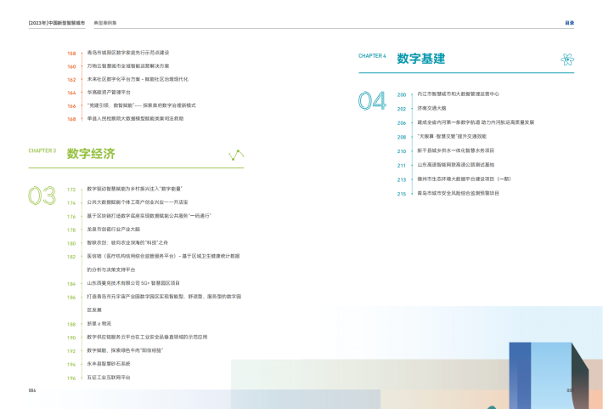Click the 目录 label in the header

pyautogui.click(x=570, y=23)
